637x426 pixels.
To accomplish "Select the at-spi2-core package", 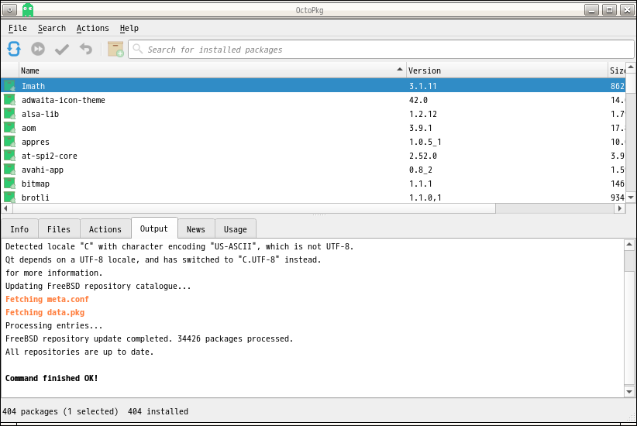I will (x=313, y=156).
